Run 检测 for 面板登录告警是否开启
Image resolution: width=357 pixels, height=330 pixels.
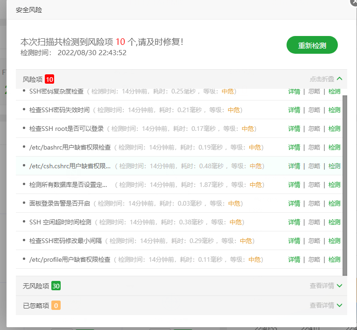334,203
